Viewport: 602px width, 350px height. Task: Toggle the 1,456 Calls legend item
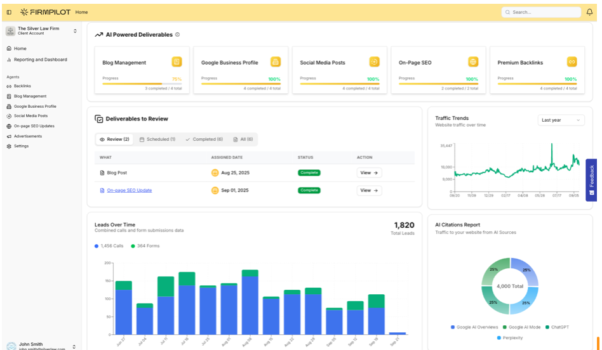pos(109,245)
